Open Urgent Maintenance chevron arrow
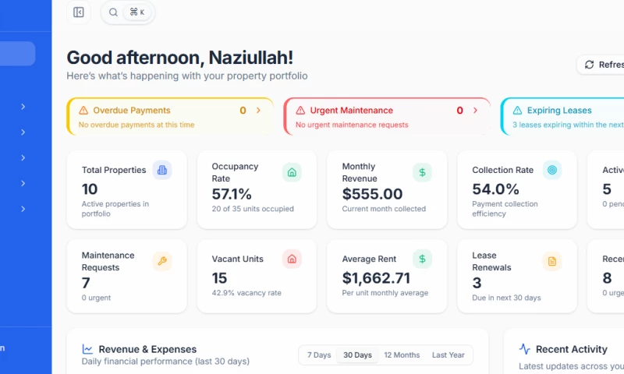The image size is (624, 374). point(475,110)
